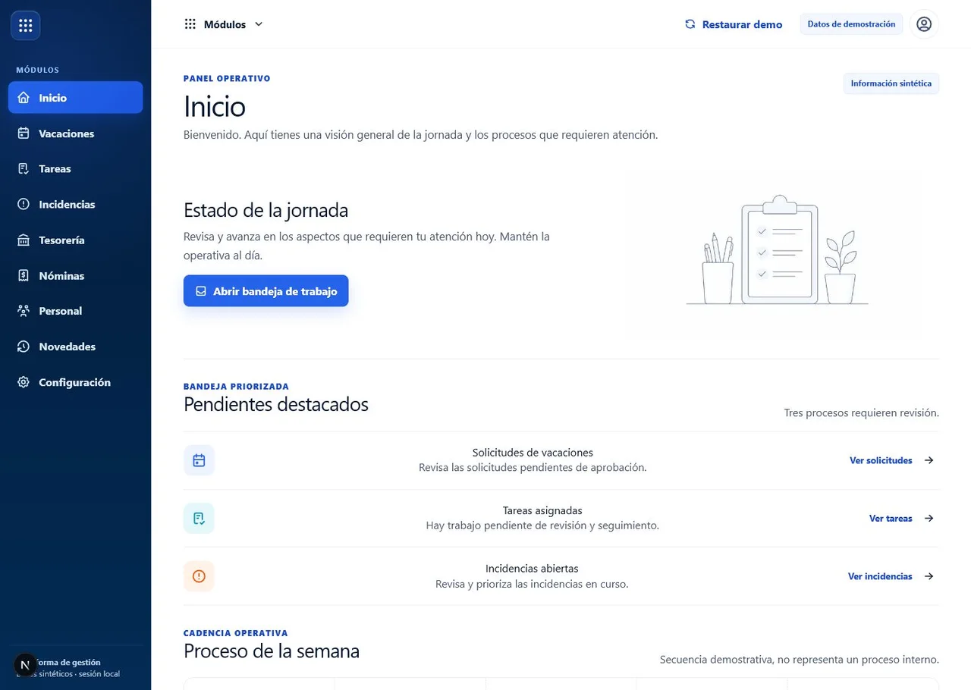Go to Inicio in the sidebar
971x690 pixels.
(x=75, y=98)
